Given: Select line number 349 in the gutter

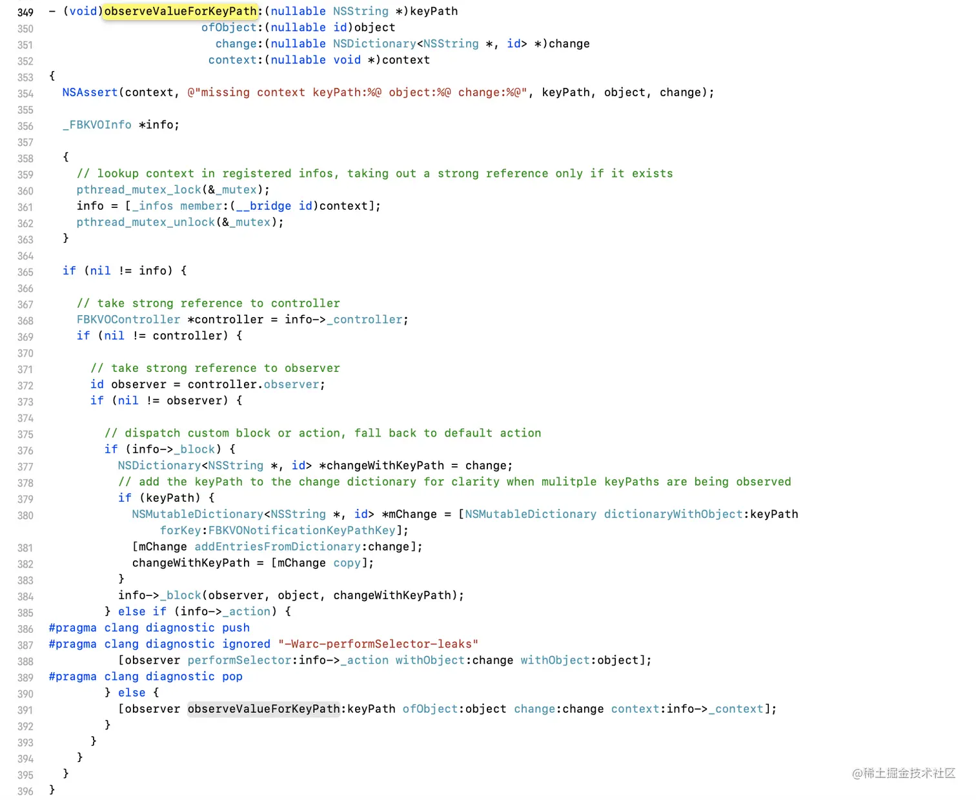Looking at the screenshot, I should (25, 12).
